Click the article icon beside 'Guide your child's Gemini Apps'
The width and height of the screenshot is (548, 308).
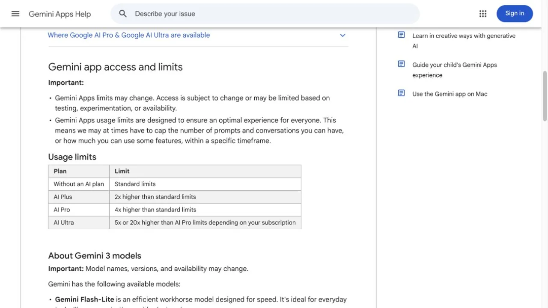(x=401, y=64)
